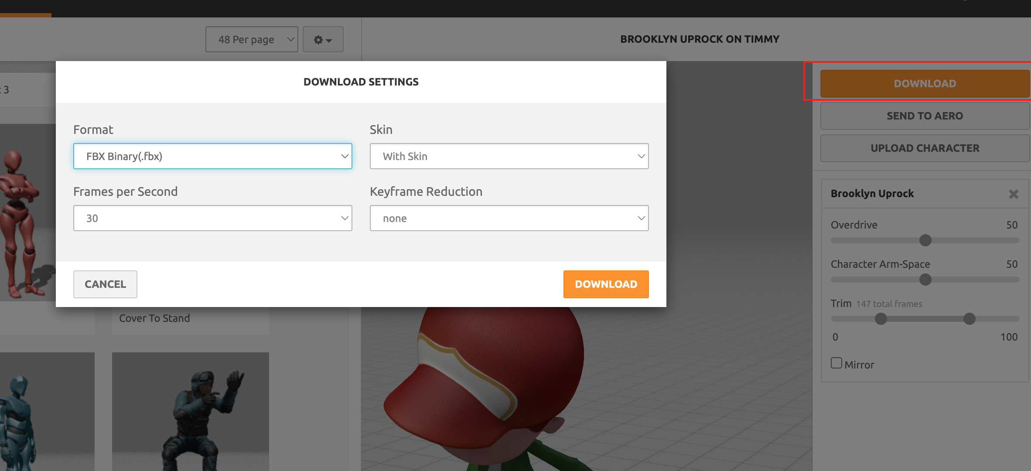
Task: Click Upload Character button
Action: 925,148
